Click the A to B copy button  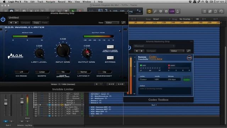click(111, 84)
